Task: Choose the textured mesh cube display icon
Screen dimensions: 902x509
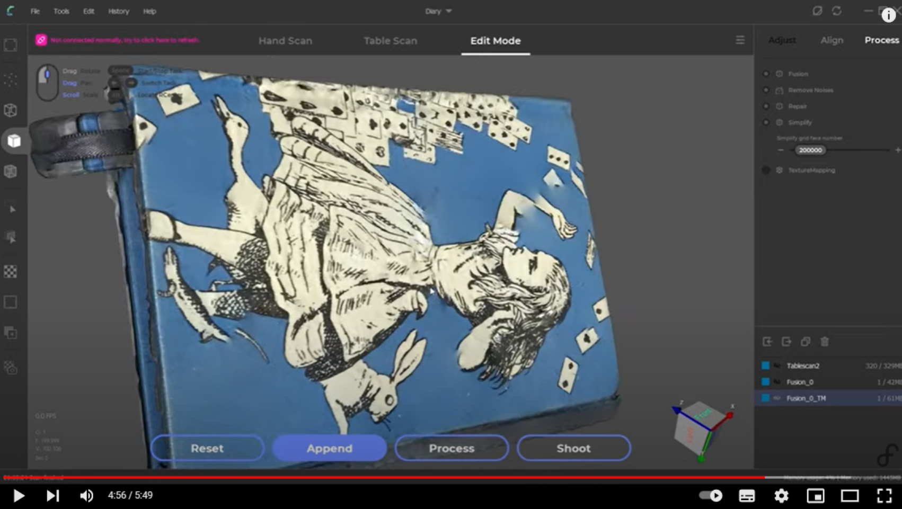Action: pos(11,171)
